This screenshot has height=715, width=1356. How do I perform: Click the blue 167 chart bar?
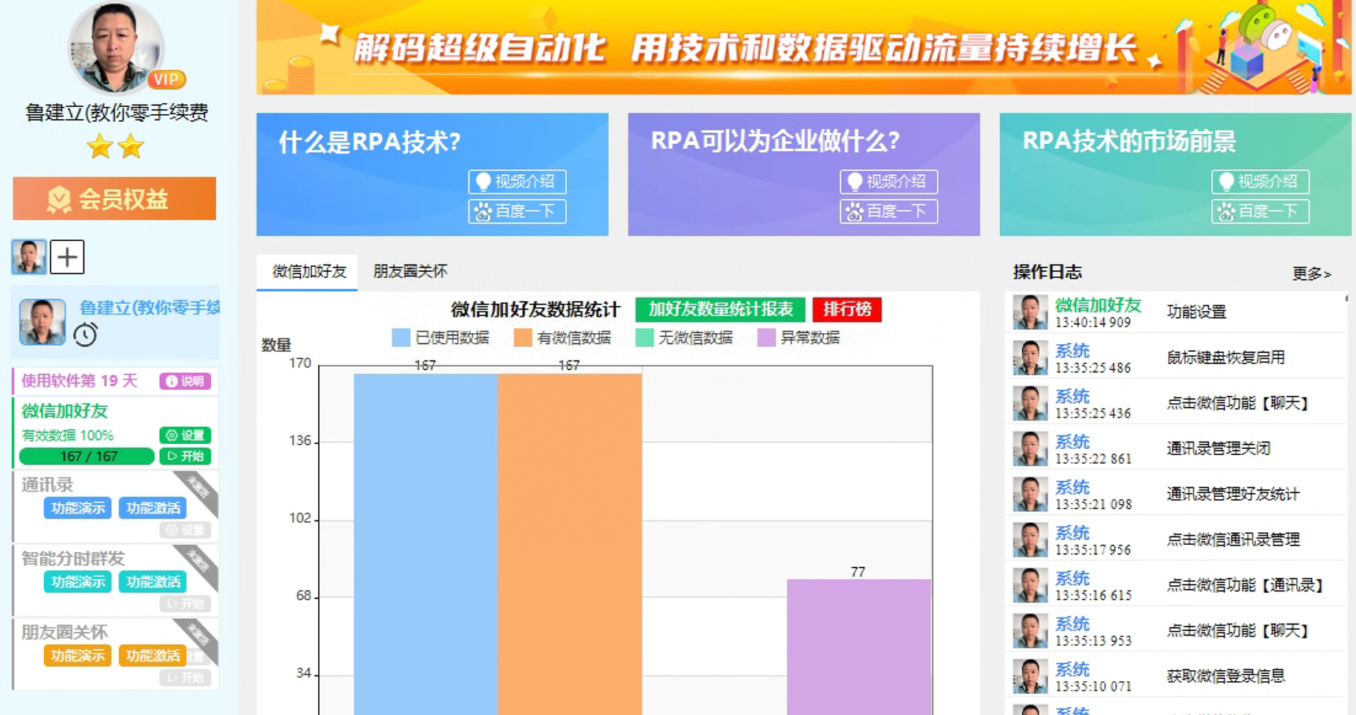point(425,543)
